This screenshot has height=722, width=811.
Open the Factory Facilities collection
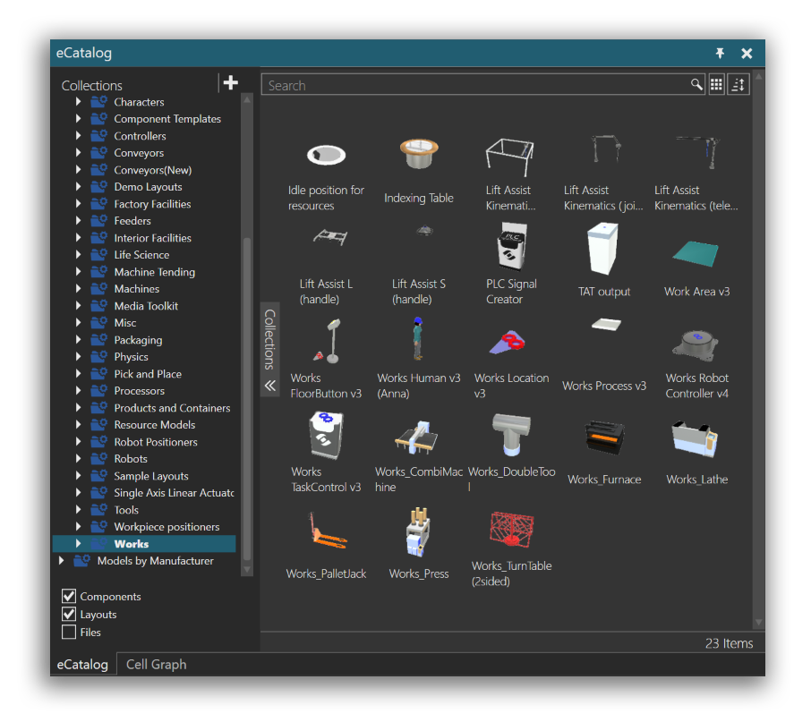click(152, 204)
